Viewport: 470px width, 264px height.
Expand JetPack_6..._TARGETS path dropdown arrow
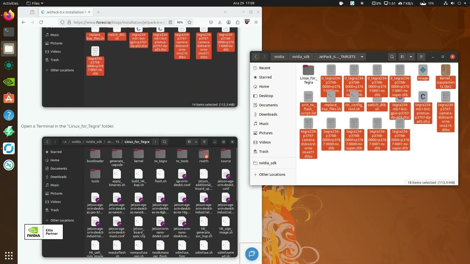(x=362, y=57)
